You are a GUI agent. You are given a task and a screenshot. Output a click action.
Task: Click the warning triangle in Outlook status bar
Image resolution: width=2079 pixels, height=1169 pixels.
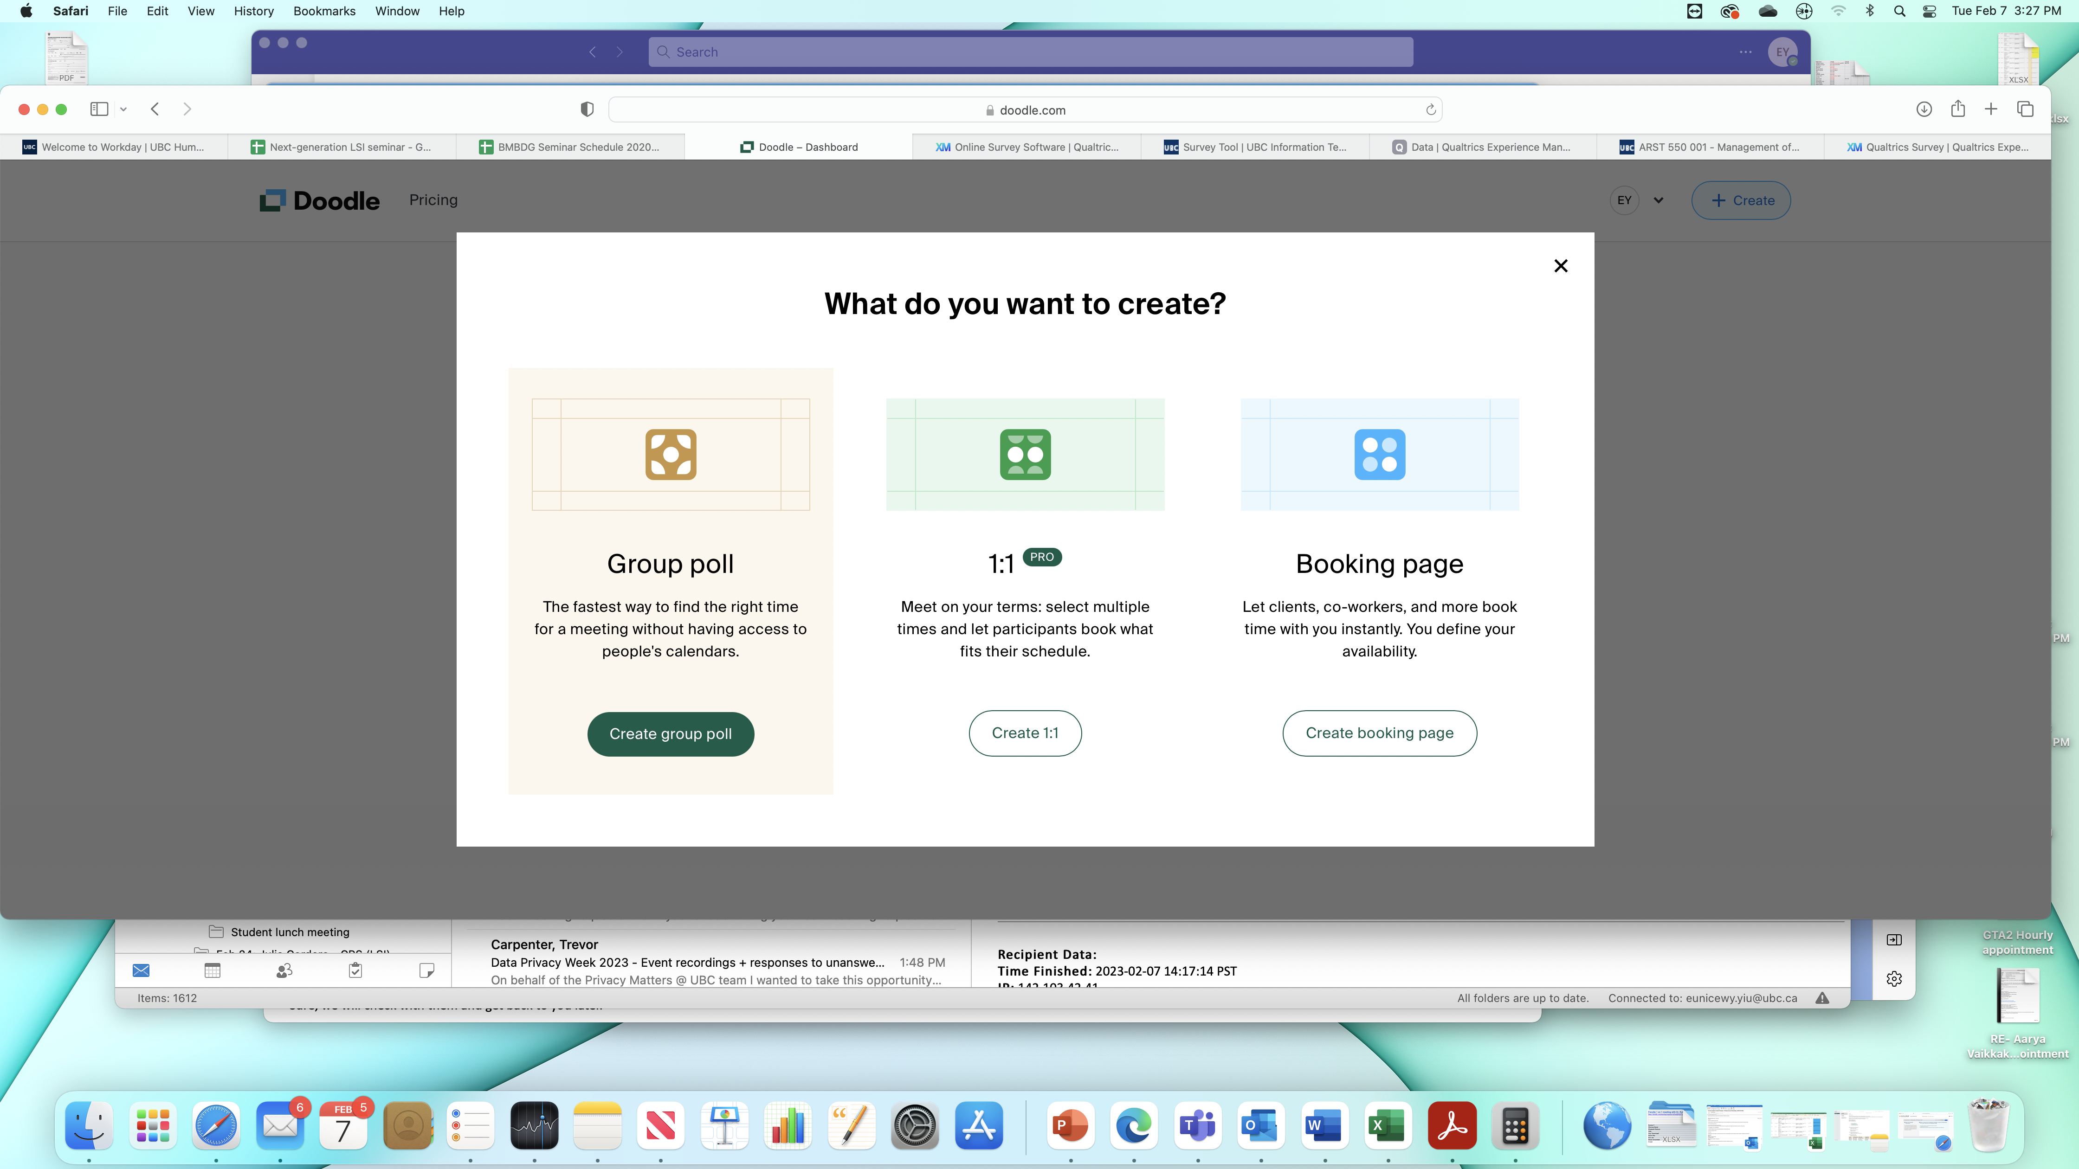(1821, 998)
